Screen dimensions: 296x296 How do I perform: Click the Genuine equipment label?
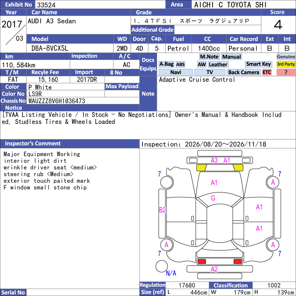click(286, 57)
